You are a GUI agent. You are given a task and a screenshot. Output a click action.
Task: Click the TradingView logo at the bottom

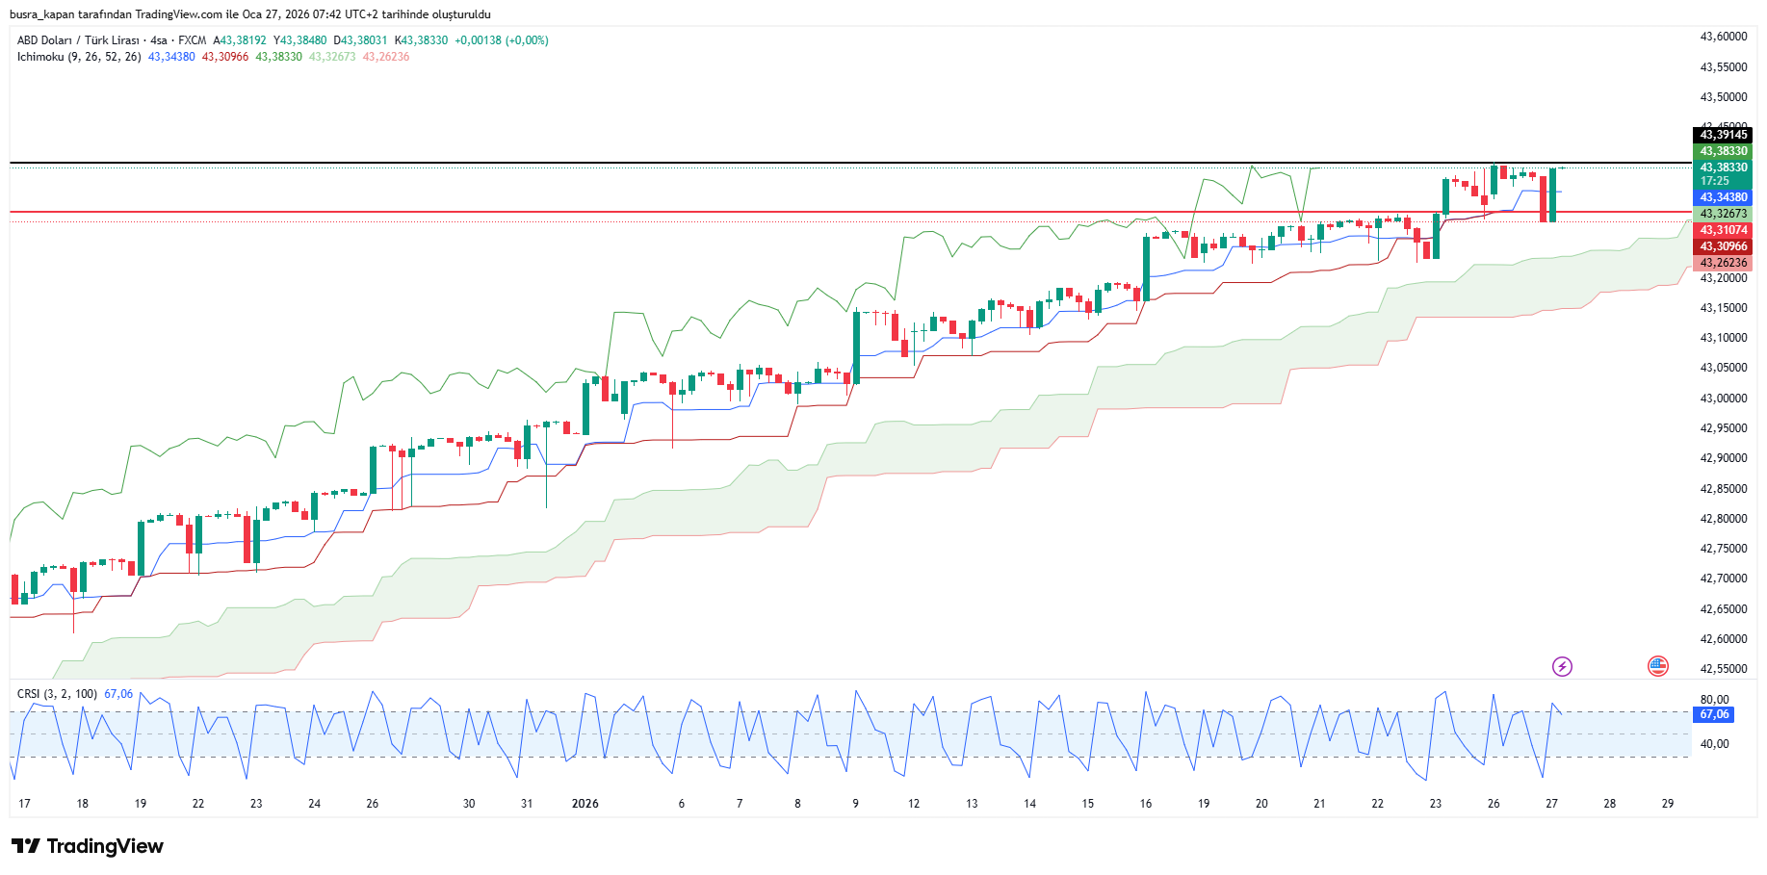(88, 846)
